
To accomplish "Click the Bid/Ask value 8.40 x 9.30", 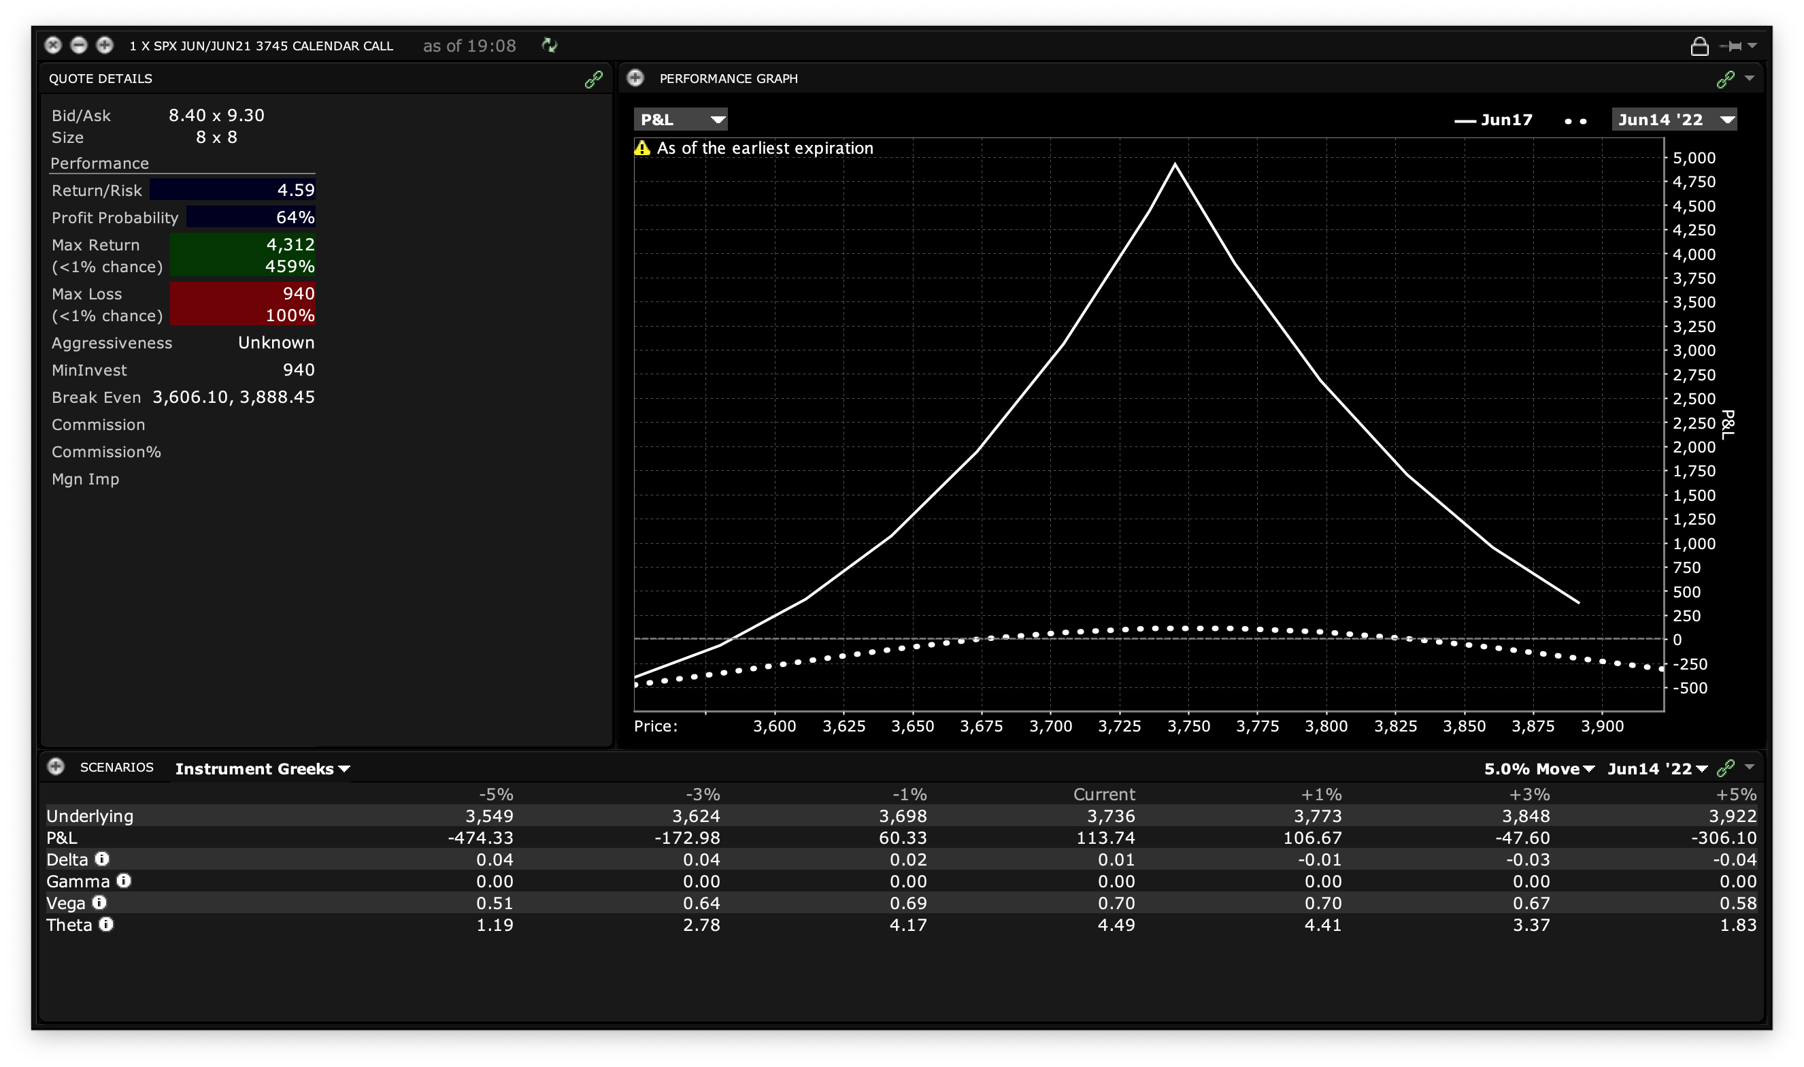I will point(216,115).
